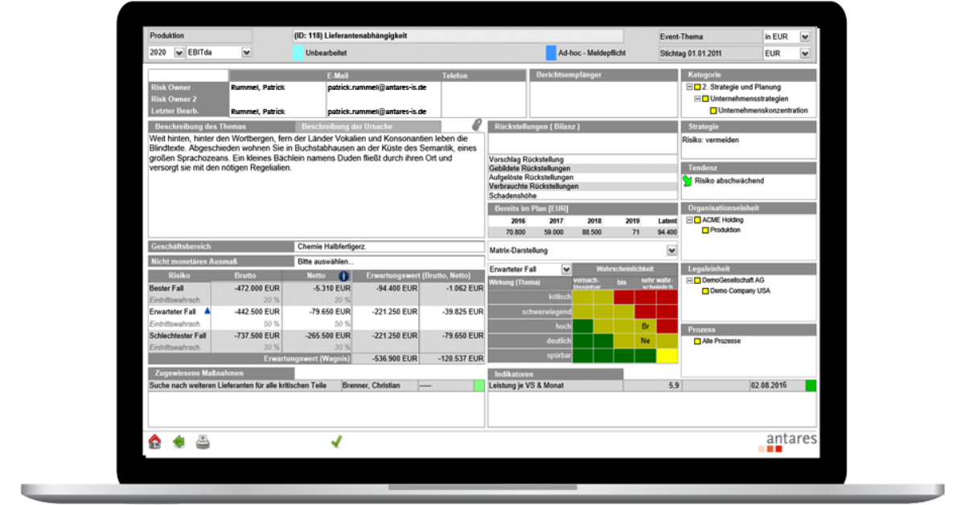
Task: Switch to Beschreibung der Ursache tab
Action: click(368, 127)
